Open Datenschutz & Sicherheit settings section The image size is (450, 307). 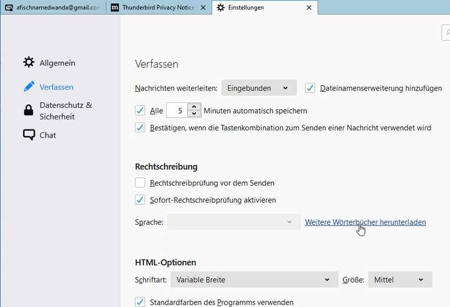click(x=66, y=110)
